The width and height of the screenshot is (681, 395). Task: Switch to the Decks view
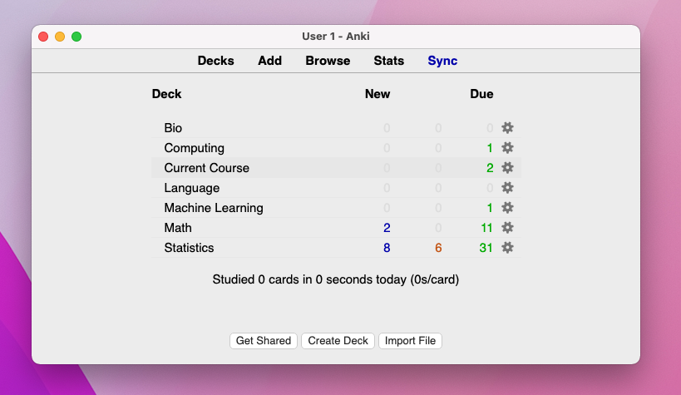(x=215, y=61)
